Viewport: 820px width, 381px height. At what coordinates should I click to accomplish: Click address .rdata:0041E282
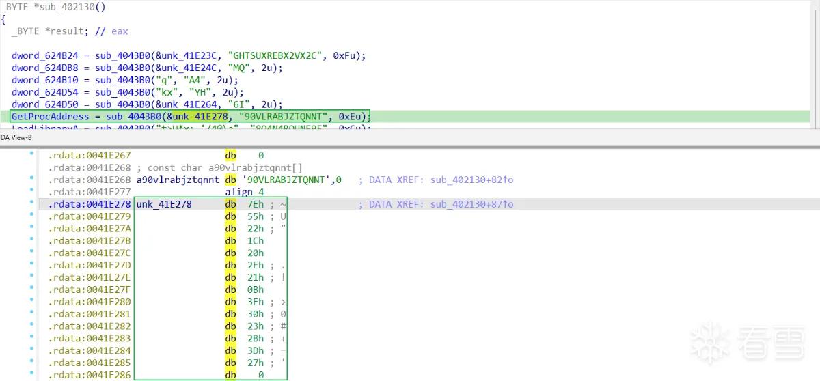pyautogui.click(x=89, y=327)
